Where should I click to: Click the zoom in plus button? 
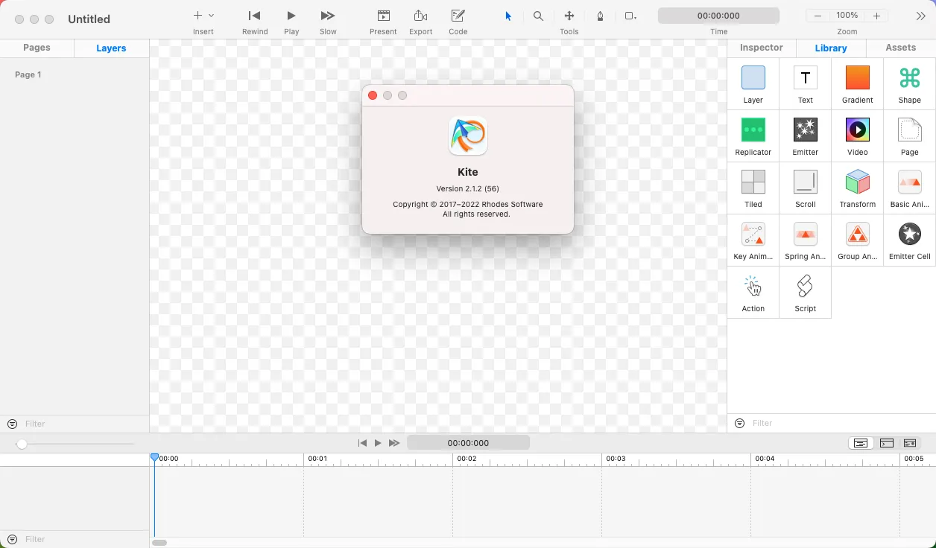pos(877,16)
